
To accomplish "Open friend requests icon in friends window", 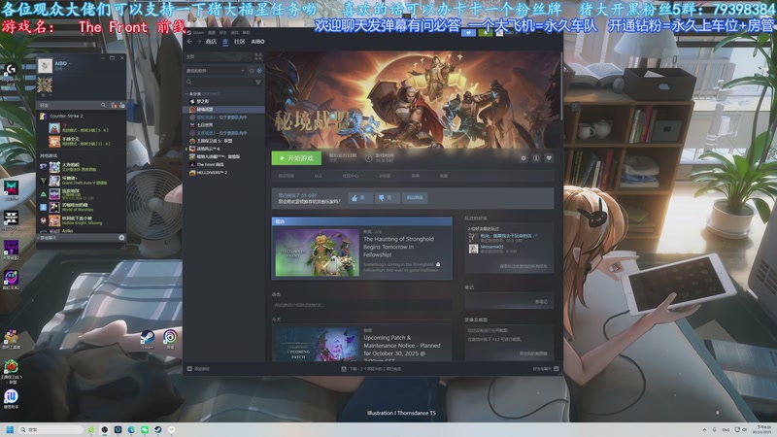I will (114, 105).
